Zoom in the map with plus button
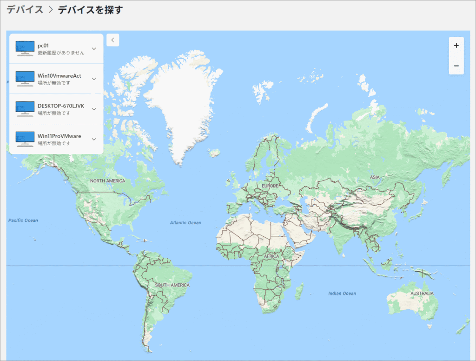Screen dimensions: 476x361 click(x=456, y=46)
